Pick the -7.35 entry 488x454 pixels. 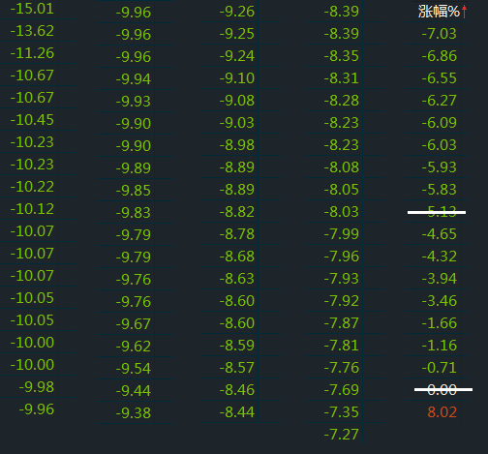342,412
